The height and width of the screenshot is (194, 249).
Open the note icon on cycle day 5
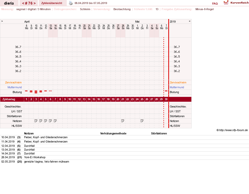[x=46, y=121]
